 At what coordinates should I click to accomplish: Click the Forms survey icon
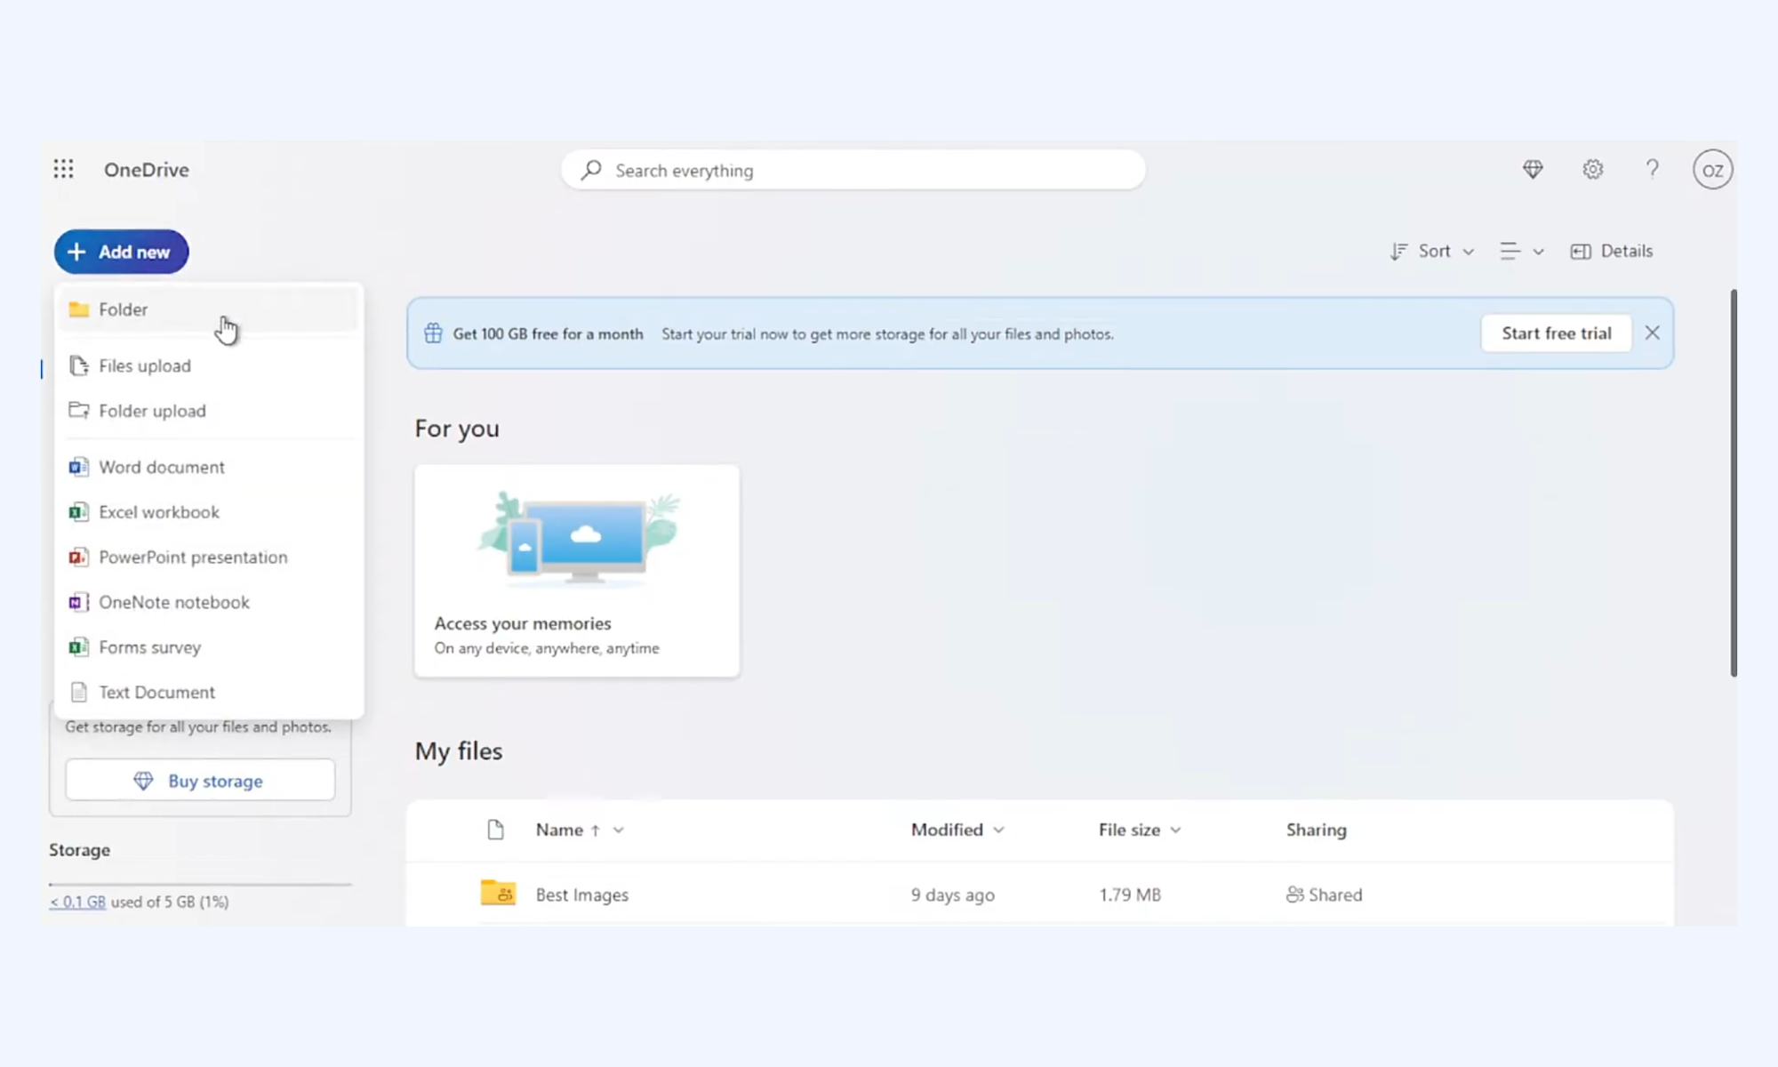(79, 647)
